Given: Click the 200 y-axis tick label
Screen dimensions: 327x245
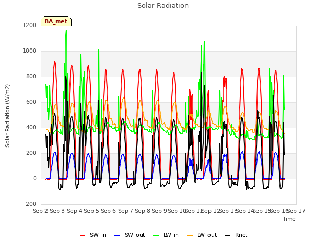Looking at the screenshot, I should pos(31,153).
